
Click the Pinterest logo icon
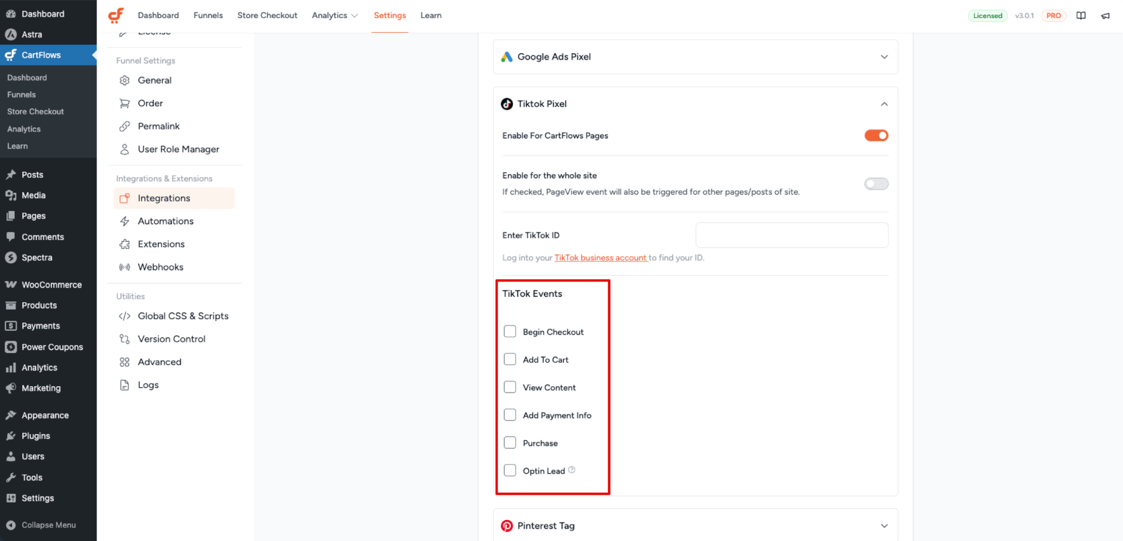point(507,526)
